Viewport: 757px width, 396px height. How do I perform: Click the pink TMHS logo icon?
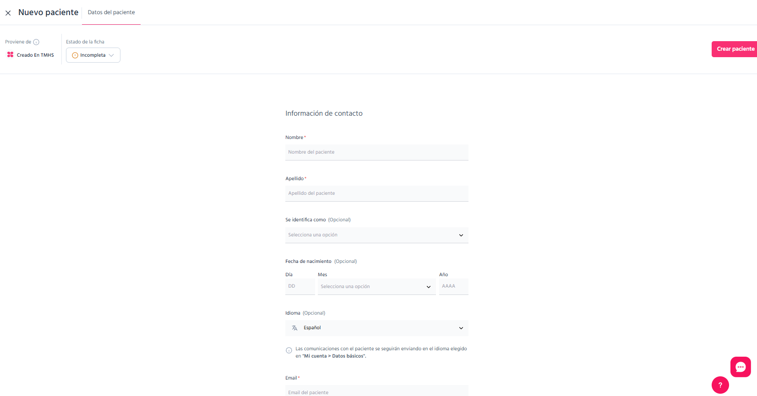(x=11, y=54)
